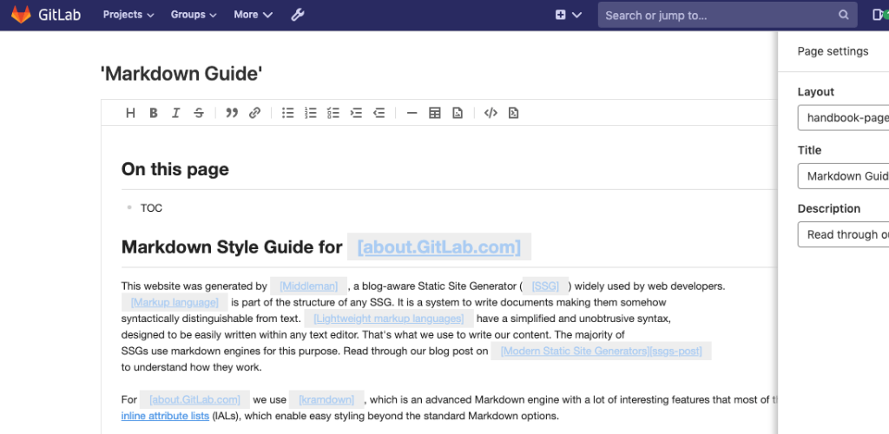The image size is (889, 434).
Task: Open the [kramdown] link
Action: click(x=326, y=399)
